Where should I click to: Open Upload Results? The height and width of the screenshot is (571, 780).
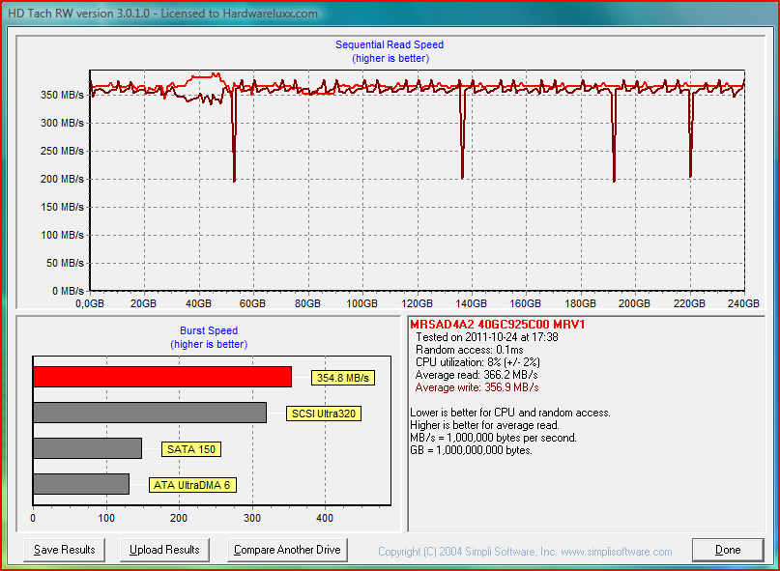point(164,550)
